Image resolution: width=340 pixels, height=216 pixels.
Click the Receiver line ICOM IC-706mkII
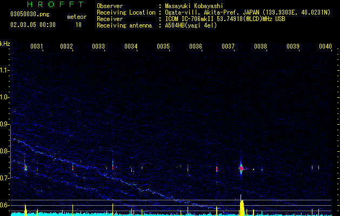click(x=191, y=19)
